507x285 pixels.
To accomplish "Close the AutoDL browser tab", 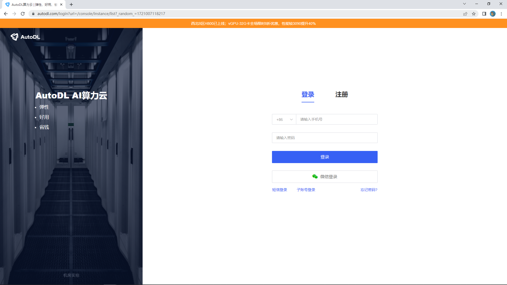I will (61, 4).
